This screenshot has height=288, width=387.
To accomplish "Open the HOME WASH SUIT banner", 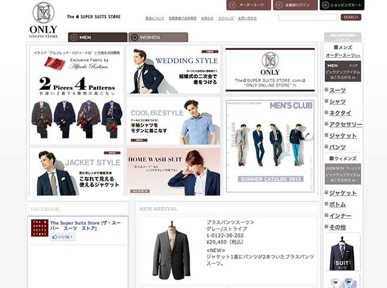I will pyautogui.click(x=174, y=172).
